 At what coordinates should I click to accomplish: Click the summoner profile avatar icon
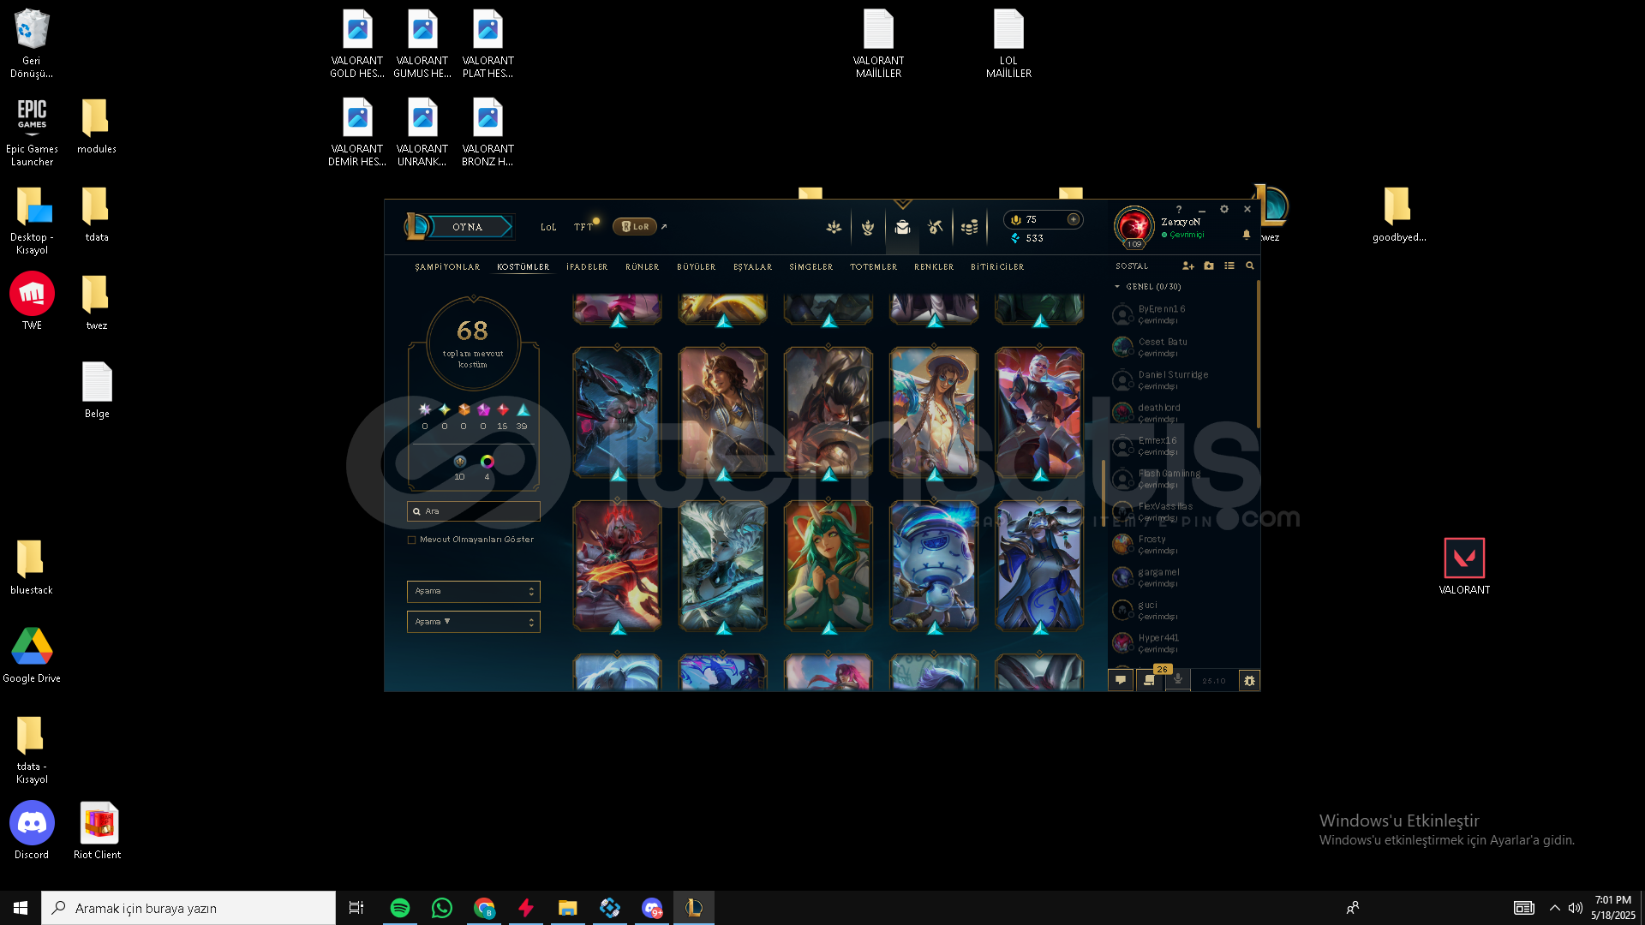tap(1134, 226)
